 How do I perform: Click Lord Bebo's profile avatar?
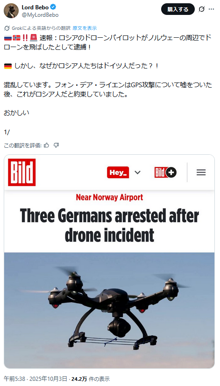(11, 11)
